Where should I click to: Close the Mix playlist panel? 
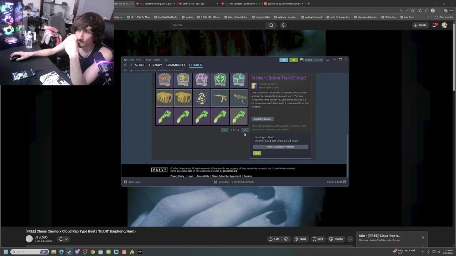(423, 238)
